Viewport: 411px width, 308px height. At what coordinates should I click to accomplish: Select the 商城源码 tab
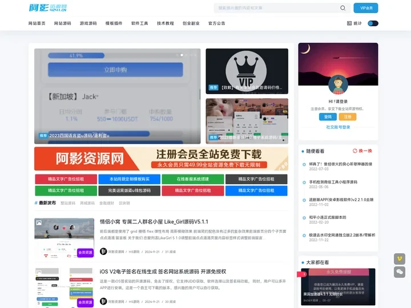(x=87, y=203)
